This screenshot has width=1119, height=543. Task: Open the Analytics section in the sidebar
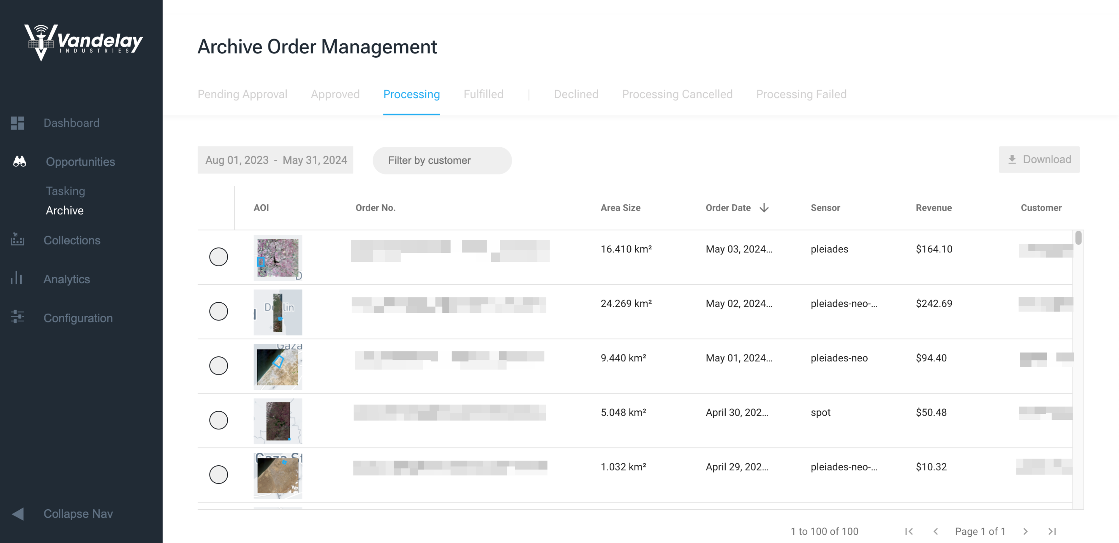coord(67,279)
